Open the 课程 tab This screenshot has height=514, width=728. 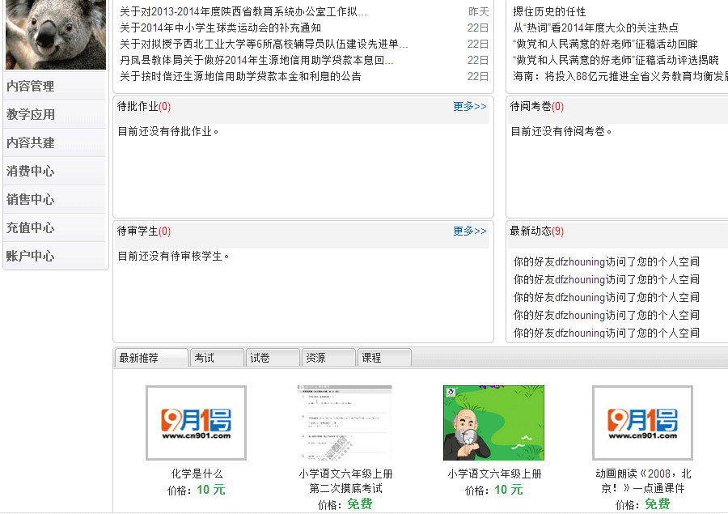pos(383,358)
